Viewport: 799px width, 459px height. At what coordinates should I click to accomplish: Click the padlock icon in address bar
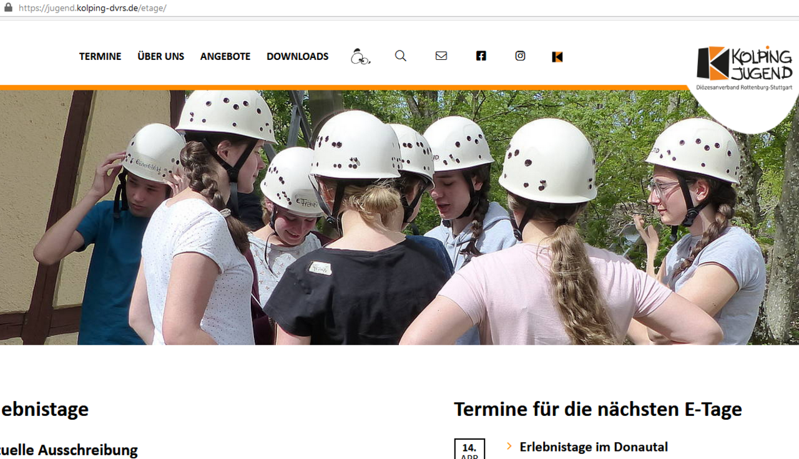point(8,8)
